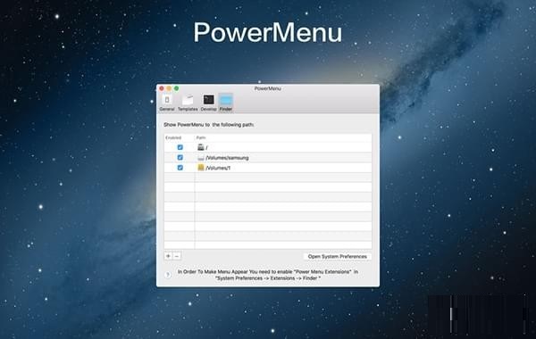Switch to the Templates tab
This screenshot has height=339, width=536.
pyautogui.click(x=188, y=103)
